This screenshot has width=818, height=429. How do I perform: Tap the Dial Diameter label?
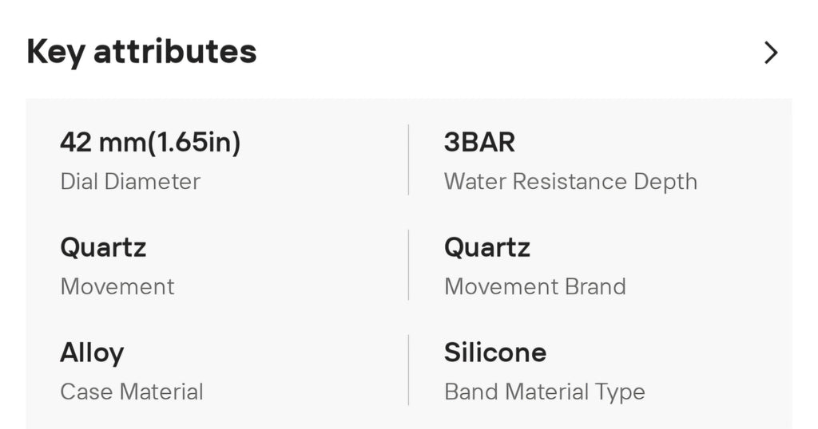pos(130,182)
